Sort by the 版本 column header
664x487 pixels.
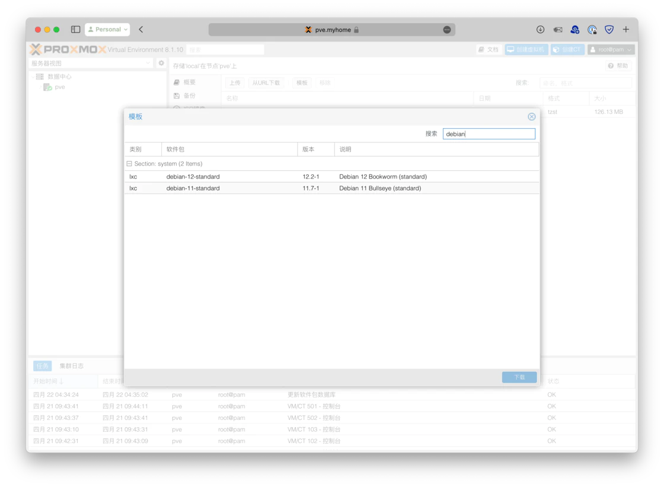click(316, 149)
